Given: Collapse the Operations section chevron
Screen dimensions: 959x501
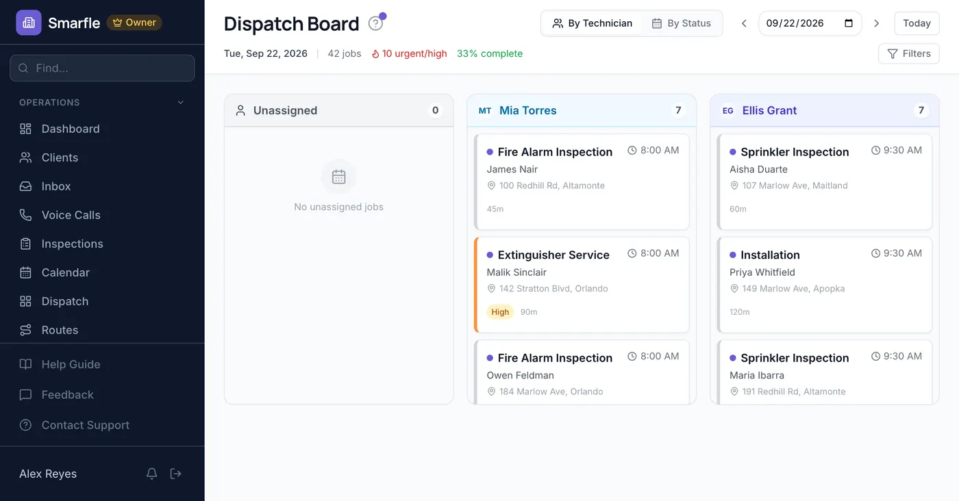Looking at the screenshot, I should (181, 103).
